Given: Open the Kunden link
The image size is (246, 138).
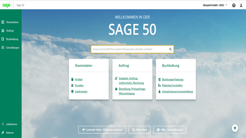Looking at the screenshot, I should (79, 86).
